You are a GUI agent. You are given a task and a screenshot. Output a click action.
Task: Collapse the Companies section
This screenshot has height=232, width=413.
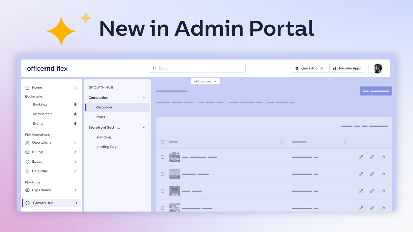coord(144,98)
